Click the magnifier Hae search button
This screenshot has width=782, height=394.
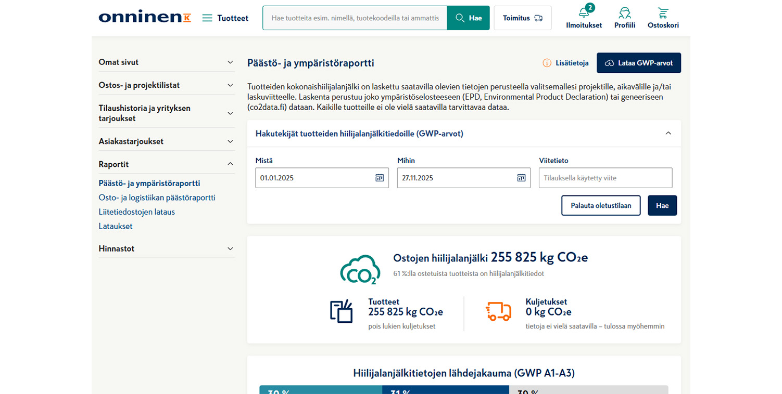click(468, 18)
